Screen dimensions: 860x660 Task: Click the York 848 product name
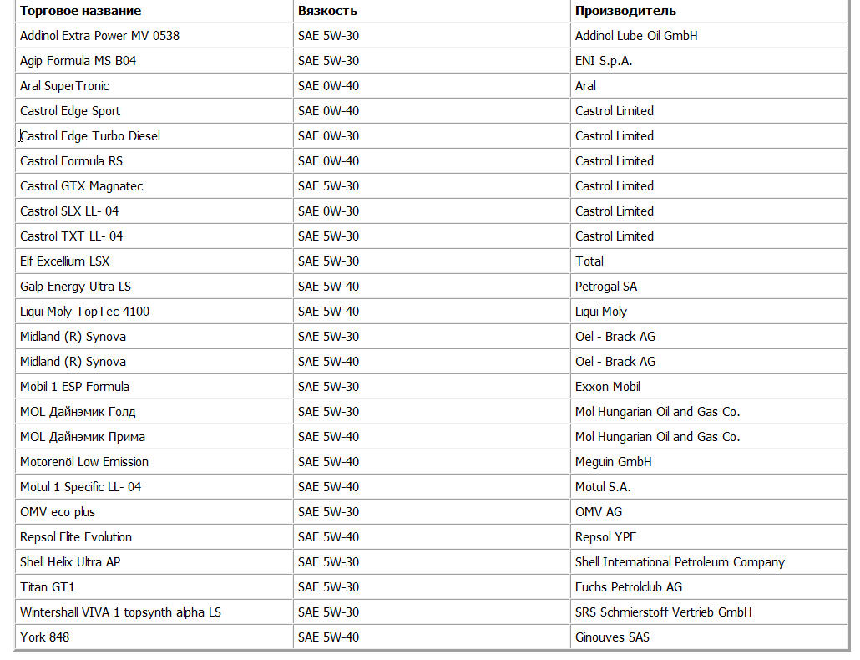[45, 637]
